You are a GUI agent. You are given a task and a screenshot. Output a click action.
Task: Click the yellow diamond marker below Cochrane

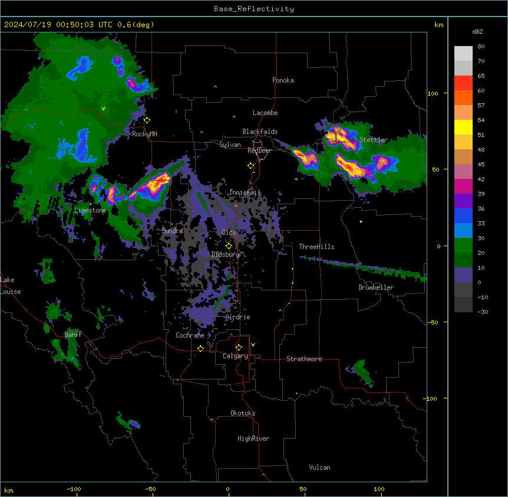(x=200, y=348)
